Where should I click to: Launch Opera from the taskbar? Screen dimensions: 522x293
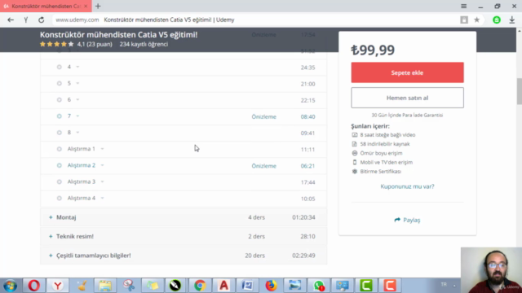pos(33,286)
